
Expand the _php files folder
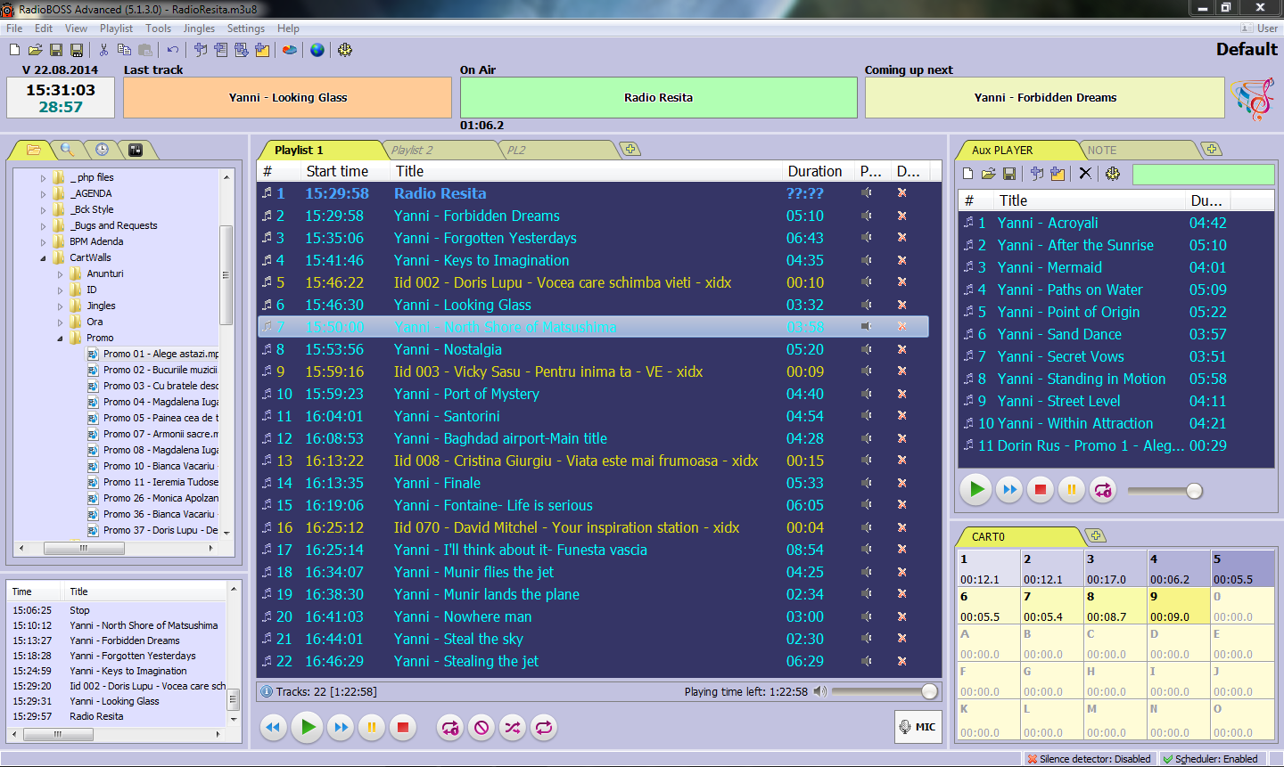click(43, 178)
